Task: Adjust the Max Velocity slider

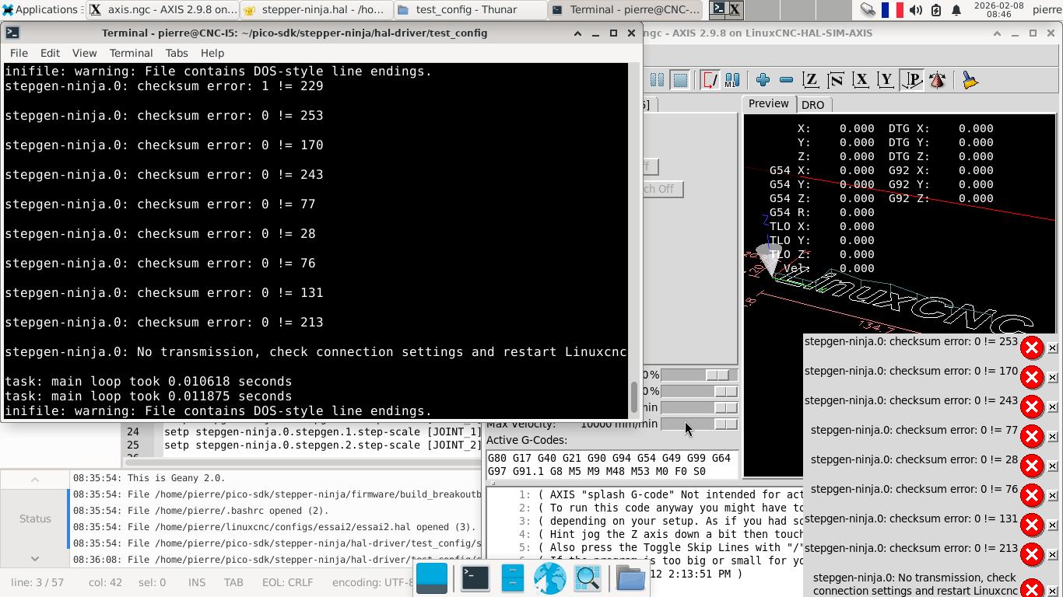Action: [x=725, y=424]
